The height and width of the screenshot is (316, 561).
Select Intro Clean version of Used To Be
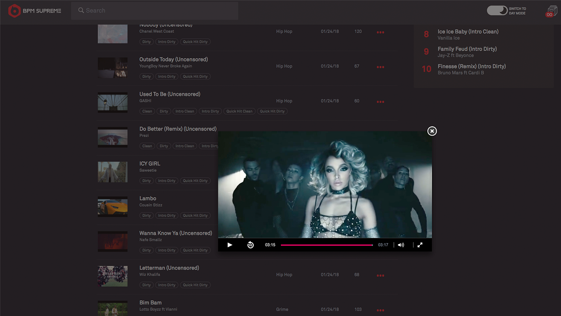coord(185,111)
